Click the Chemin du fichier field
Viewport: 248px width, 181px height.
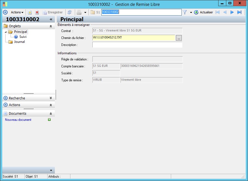tap(134, 38)
